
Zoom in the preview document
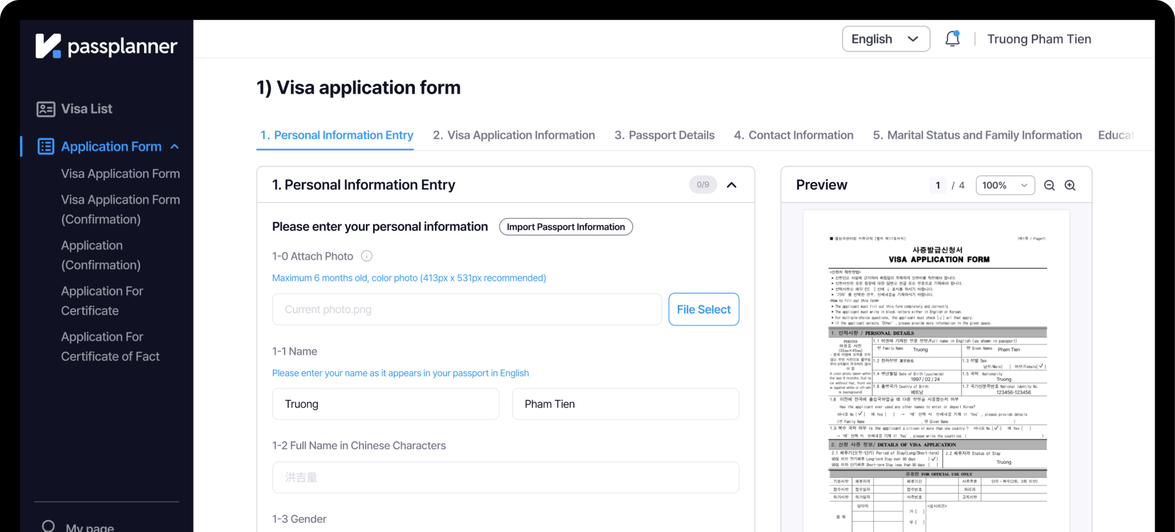1070,186
